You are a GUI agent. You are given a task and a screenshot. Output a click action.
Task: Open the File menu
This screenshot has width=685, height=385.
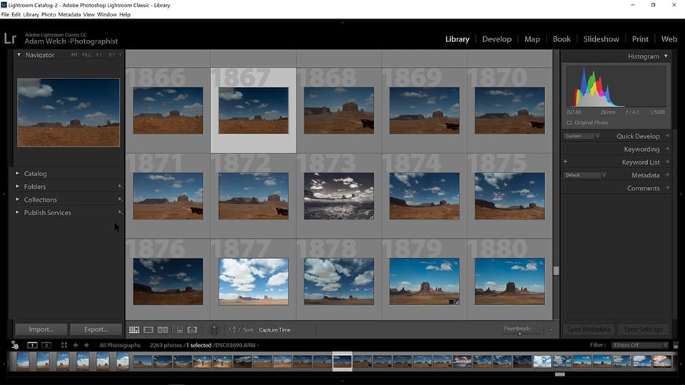pyautogui.click(x=5, y=14)
